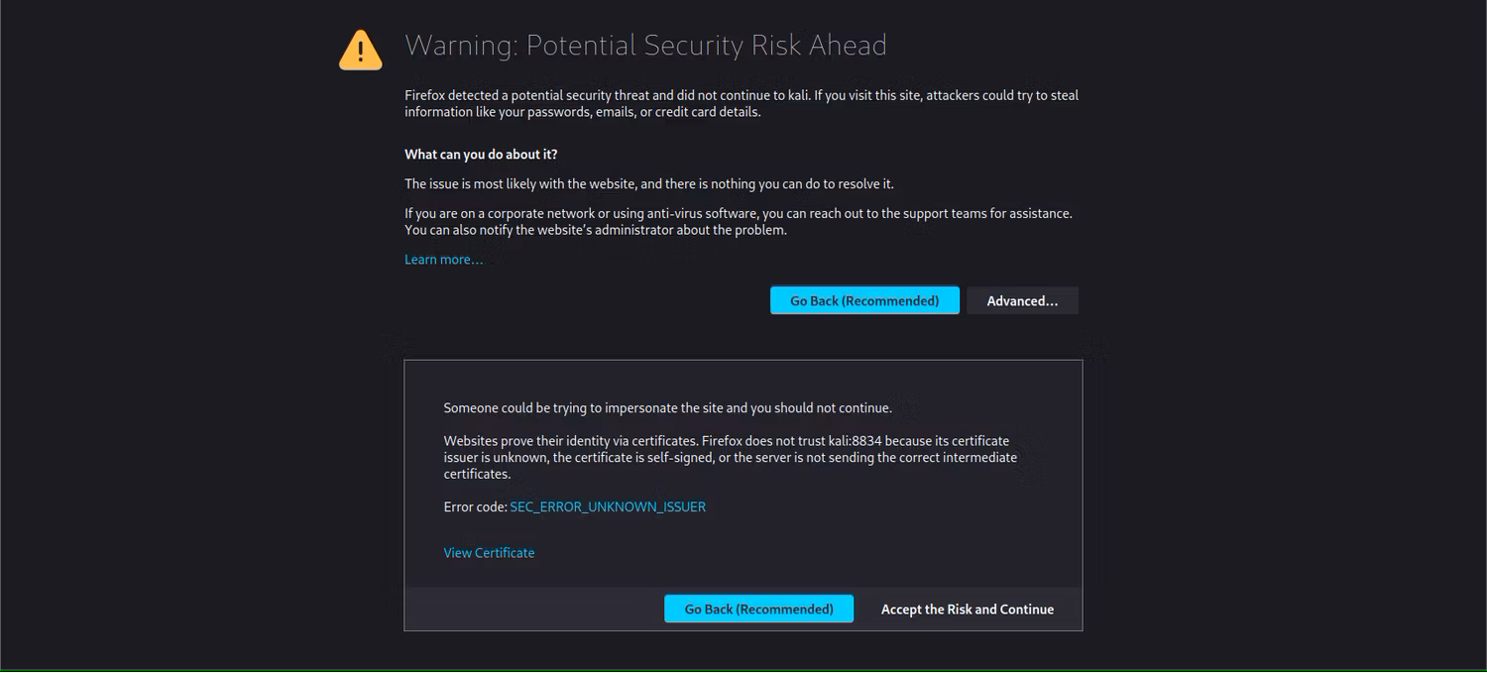Click the 'Warning: Potential Security Risk Ahead' heading
Viewport: 1487px width, 673px height.
click(645, 46)
